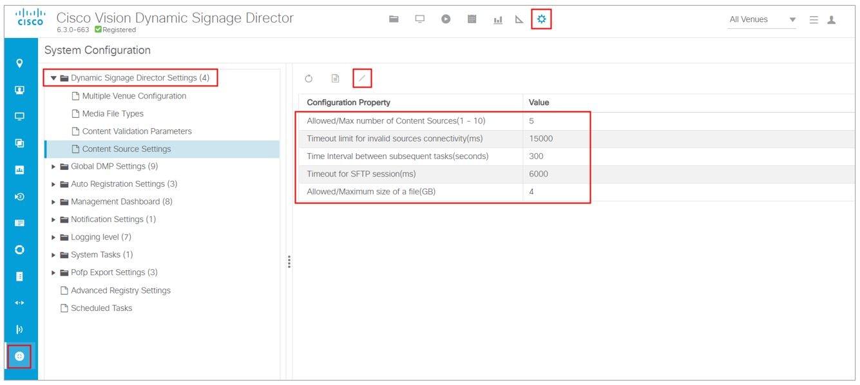This screenshot has height=385, width=860.
Task: Click the value 300 cell
Action: [x=536, y=156]
